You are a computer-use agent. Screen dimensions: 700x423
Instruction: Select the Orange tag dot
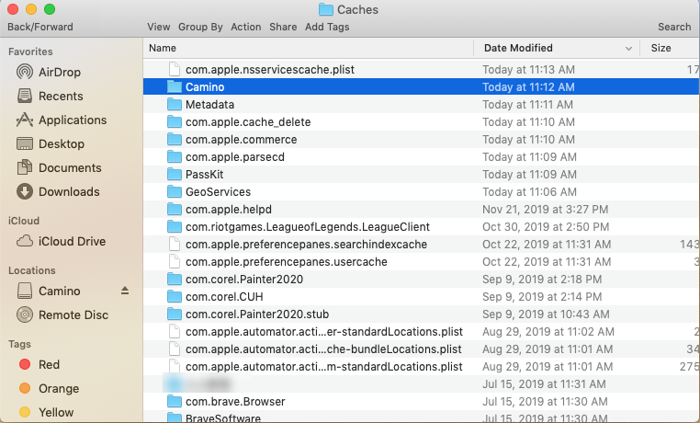tap(25, 388)
